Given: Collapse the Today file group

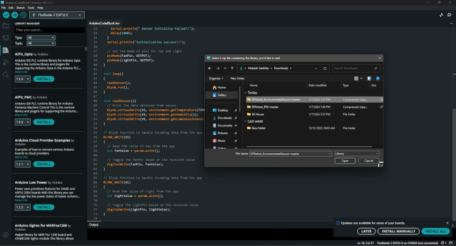Looking at the screenshot, I should click(x=245, y=92).
